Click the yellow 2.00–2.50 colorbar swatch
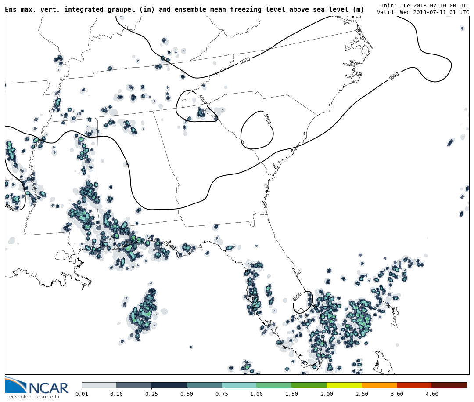This screenshot has width=474, height=402. 344,385
